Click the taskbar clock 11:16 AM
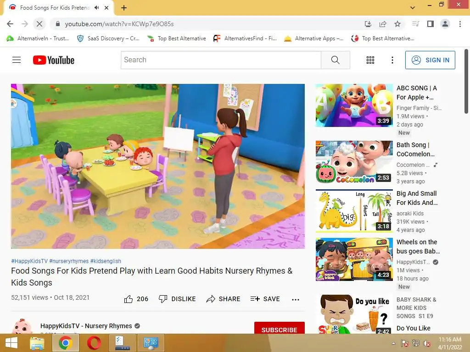Screen dimensions: 470x352 [450, 340]
